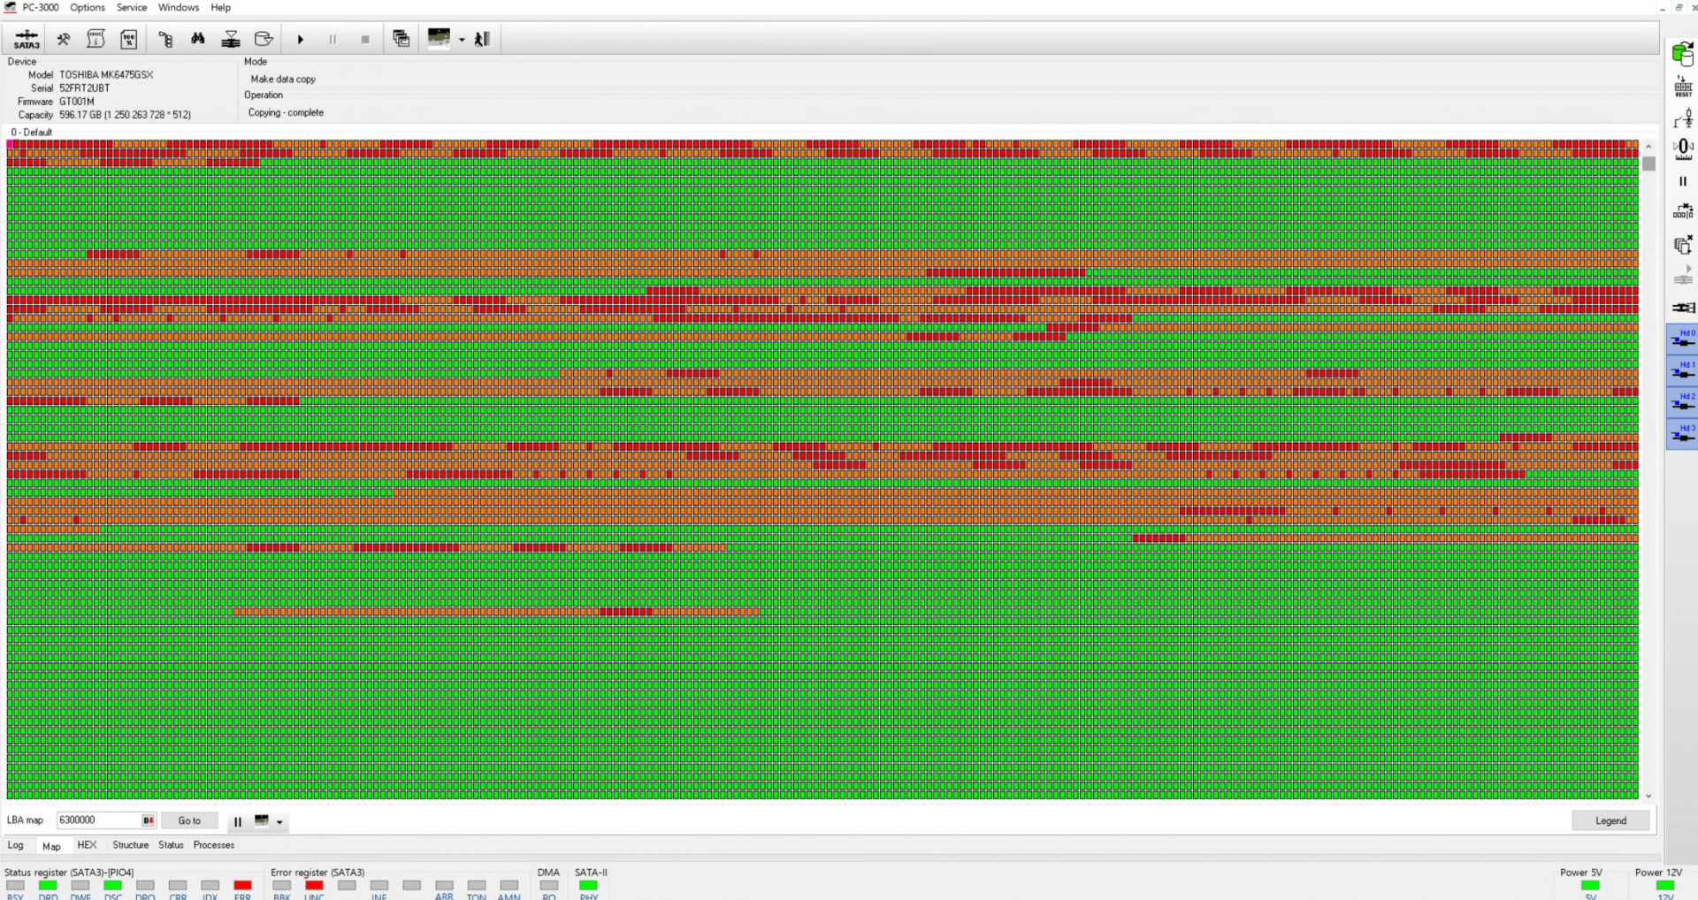Image resolution: width=1698 pixels, height=900 pixels.
Task: Open the Options menu
Action: pos(88,7)
